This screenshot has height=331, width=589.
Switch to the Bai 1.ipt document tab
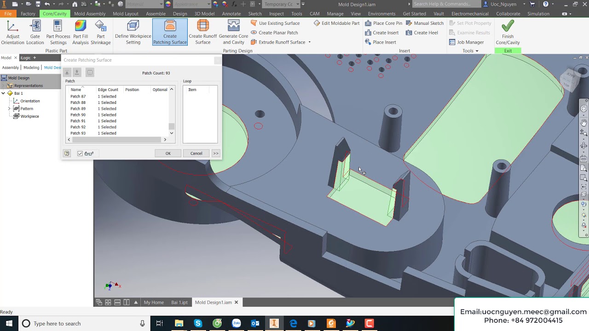pos(179,302)
